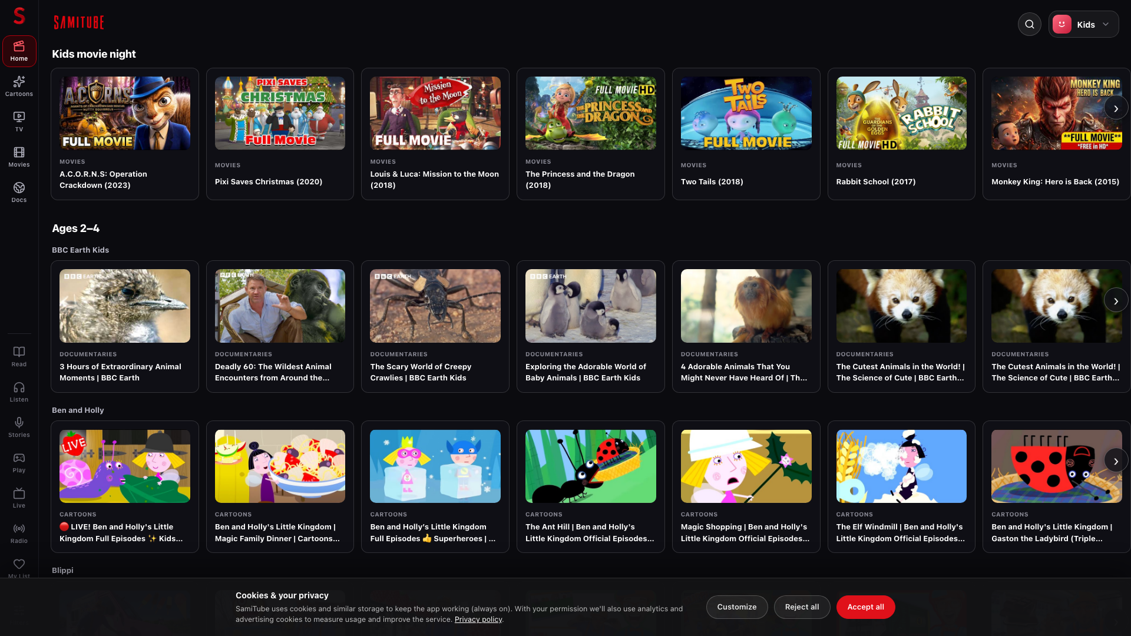Click 'Ben and Holly' row heading
Image resolution: width=1131 pixels, height=636 pixels.
(x=78, y=410)
